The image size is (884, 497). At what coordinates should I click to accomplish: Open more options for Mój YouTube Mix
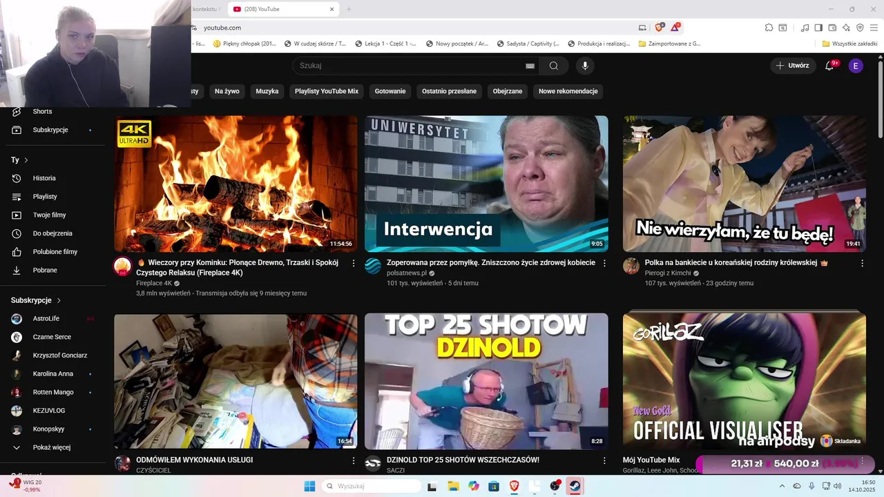(862, 460)
